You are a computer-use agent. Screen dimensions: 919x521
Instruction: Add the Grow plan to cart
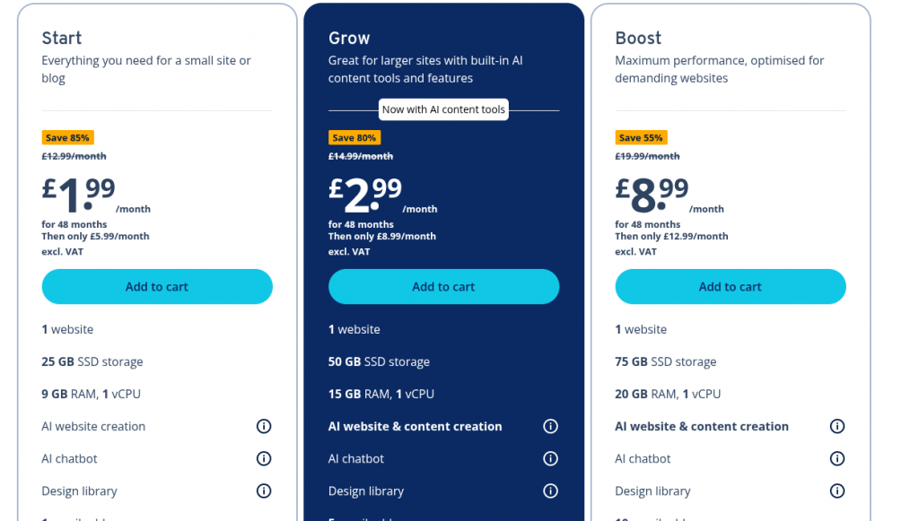(x=443, y=287)
